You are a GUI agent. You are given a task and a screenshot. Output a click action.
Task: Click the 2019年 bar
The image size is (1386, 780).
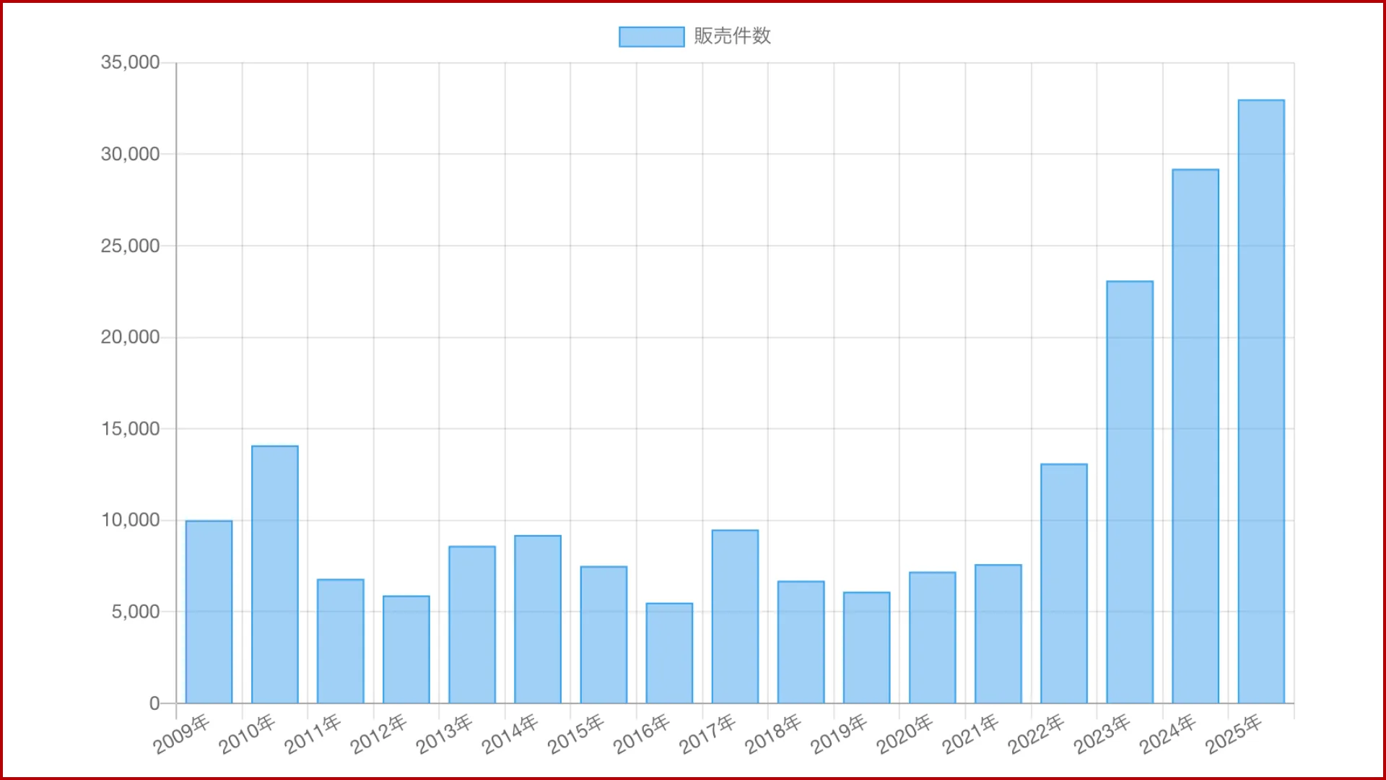pyautogui.click(x=866, y=648)
